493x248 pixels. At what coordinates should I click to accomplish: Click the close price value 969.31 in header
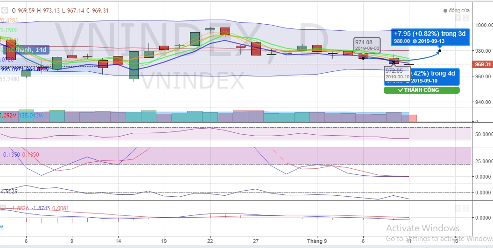point(100,11)
